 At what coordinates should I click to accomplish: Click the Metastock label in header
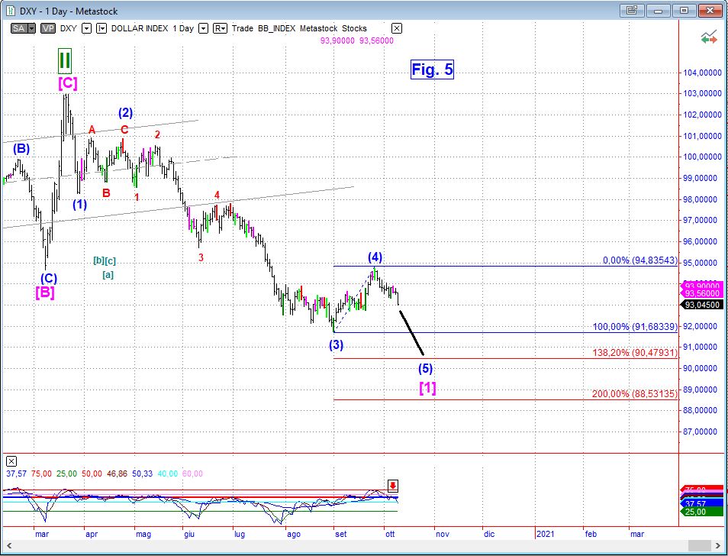[321, 28]
